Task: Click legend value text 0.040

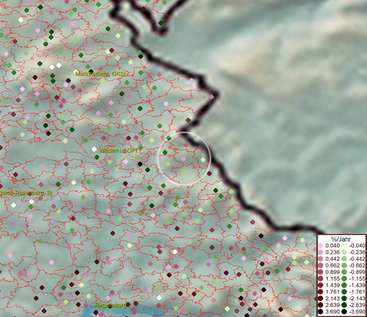Action: coord(332,246)
